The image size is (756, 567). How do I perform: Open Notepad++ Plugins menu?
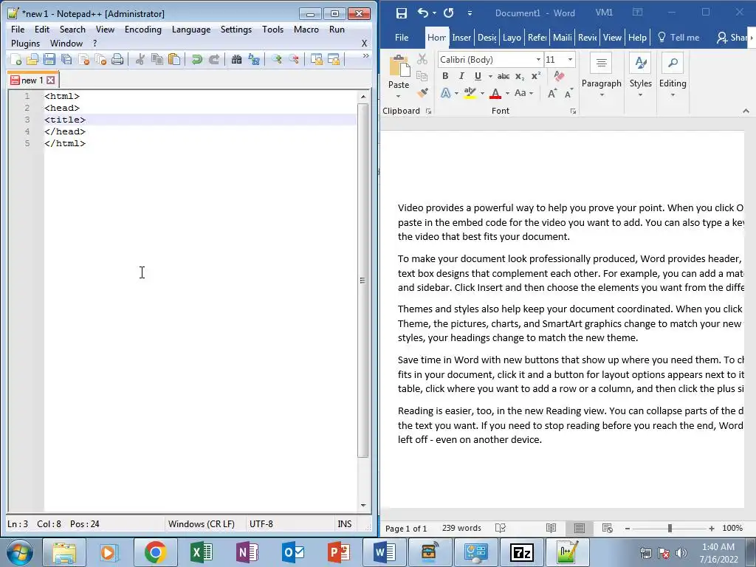(25, 44)
